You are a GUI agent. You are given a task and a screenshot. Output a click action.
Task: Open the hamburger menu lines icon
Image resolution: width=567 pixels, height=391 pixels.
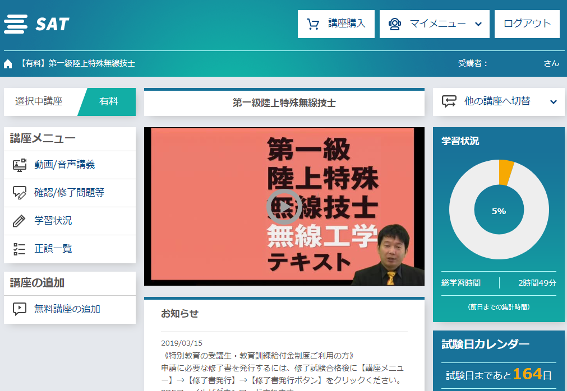tap(16, 24)
